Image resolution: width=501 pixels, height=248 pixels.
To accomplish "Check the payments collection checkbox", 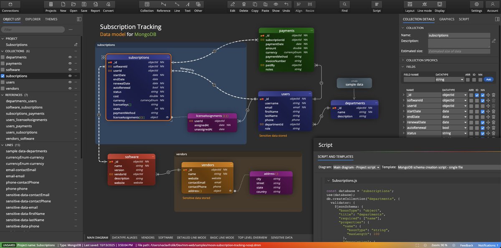I will click(3, 63).
